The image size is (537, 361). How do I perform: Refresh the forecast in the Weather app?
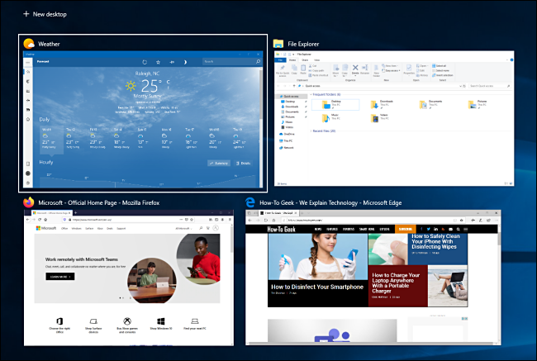tap(145, 62)
